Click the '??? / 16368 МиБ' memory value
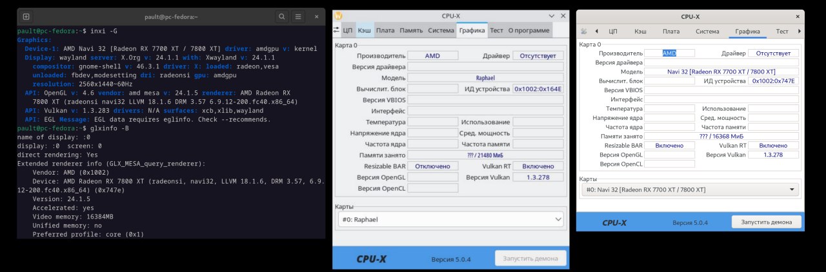This screenshot has height=272, width=826. pos(721,136)
